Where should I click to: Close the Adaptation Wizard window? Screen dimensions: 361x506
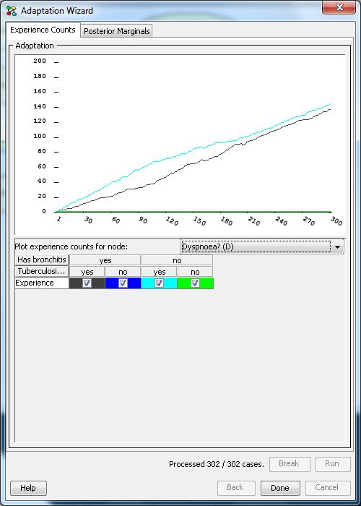[x=339, y=7]
